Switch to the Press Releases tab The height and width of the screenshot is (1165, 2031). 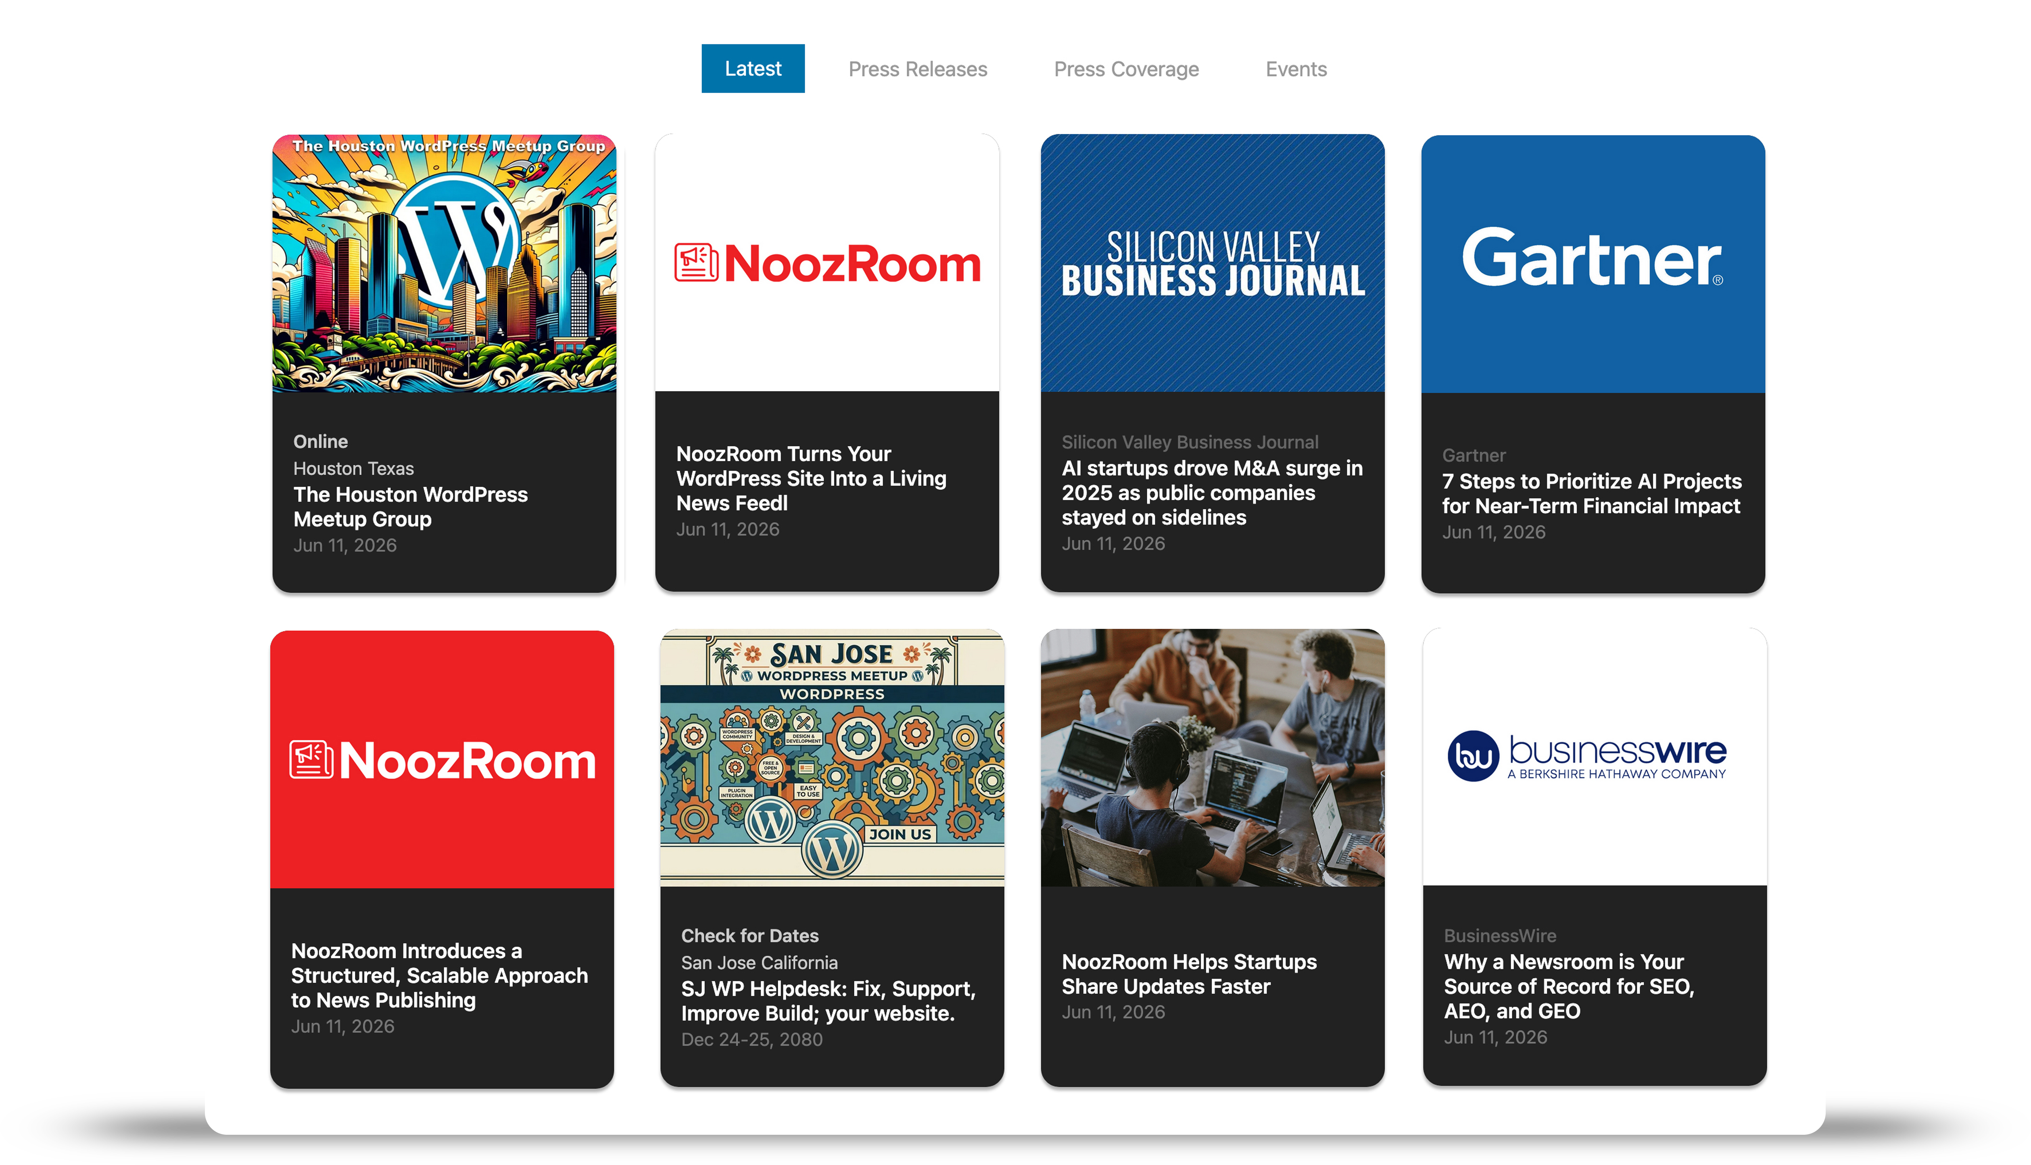pyautogui.click(x=917, y=69)
